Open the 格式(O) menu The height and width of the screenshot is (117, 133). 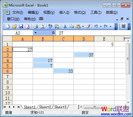(80, 12)
